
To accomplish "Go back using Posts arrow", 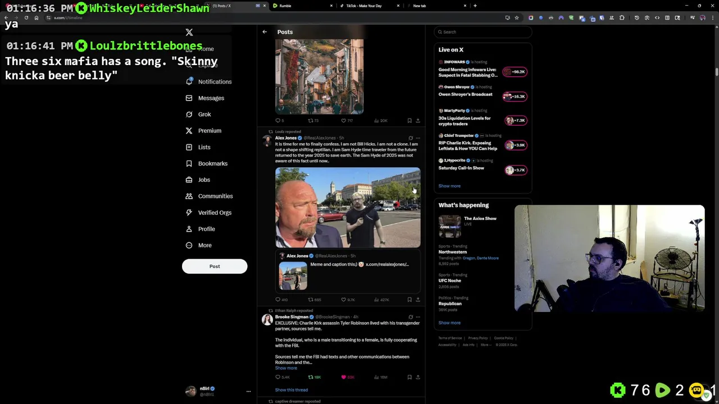I will click(265, 32).
